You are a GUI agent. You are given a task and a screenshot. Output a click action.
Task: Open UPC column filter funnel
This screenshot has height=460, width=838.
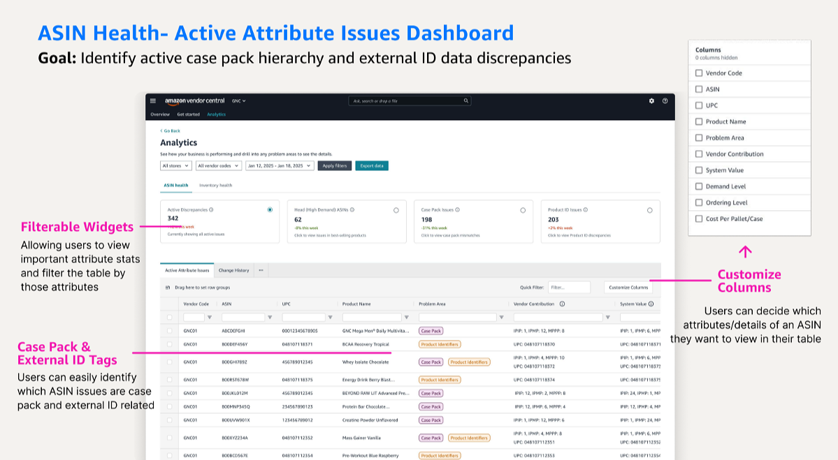331,317
